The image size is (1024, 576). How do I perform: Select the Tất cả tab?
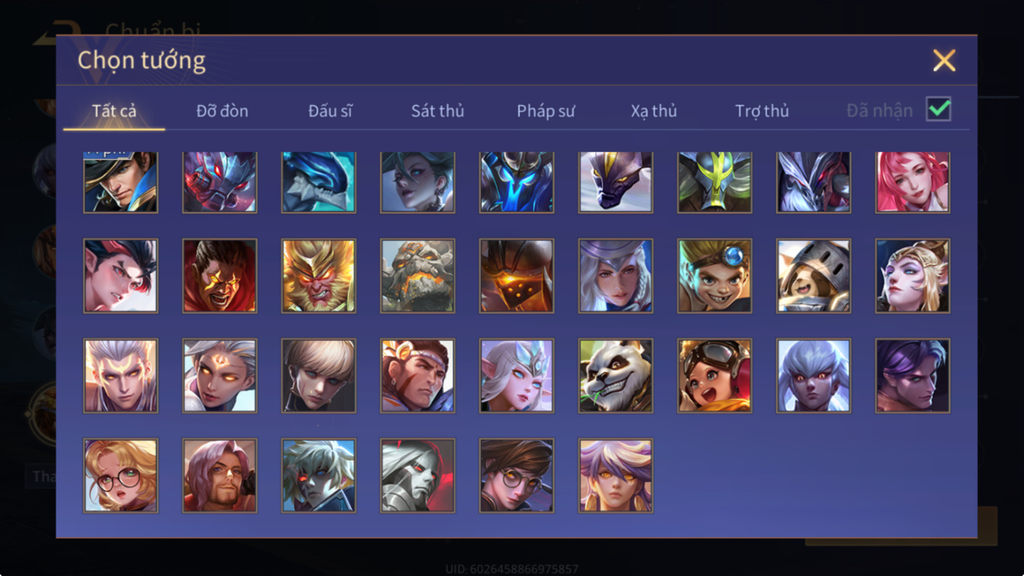pos(114,111)
